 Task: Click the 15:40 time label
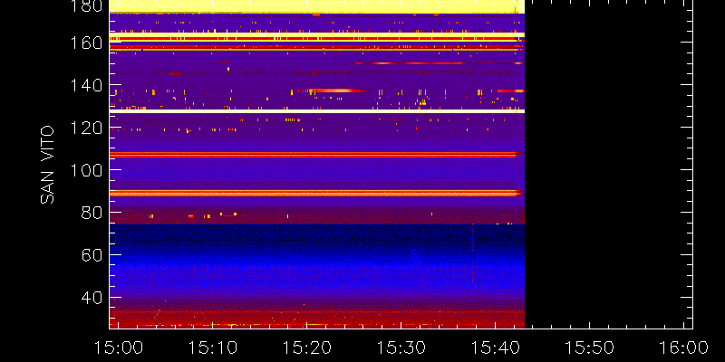tap(496, 348)
